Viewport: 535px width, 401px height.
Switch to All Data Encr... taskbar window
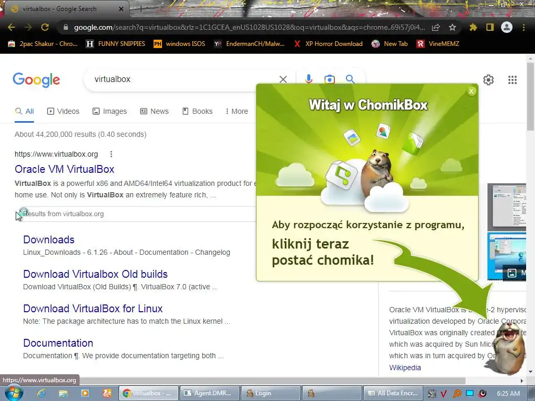click(393, 393)
